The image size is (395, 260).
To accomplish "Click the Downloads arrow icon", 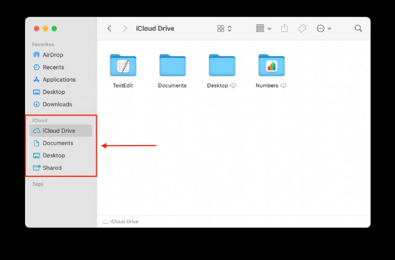I will (x=37, y=104).
